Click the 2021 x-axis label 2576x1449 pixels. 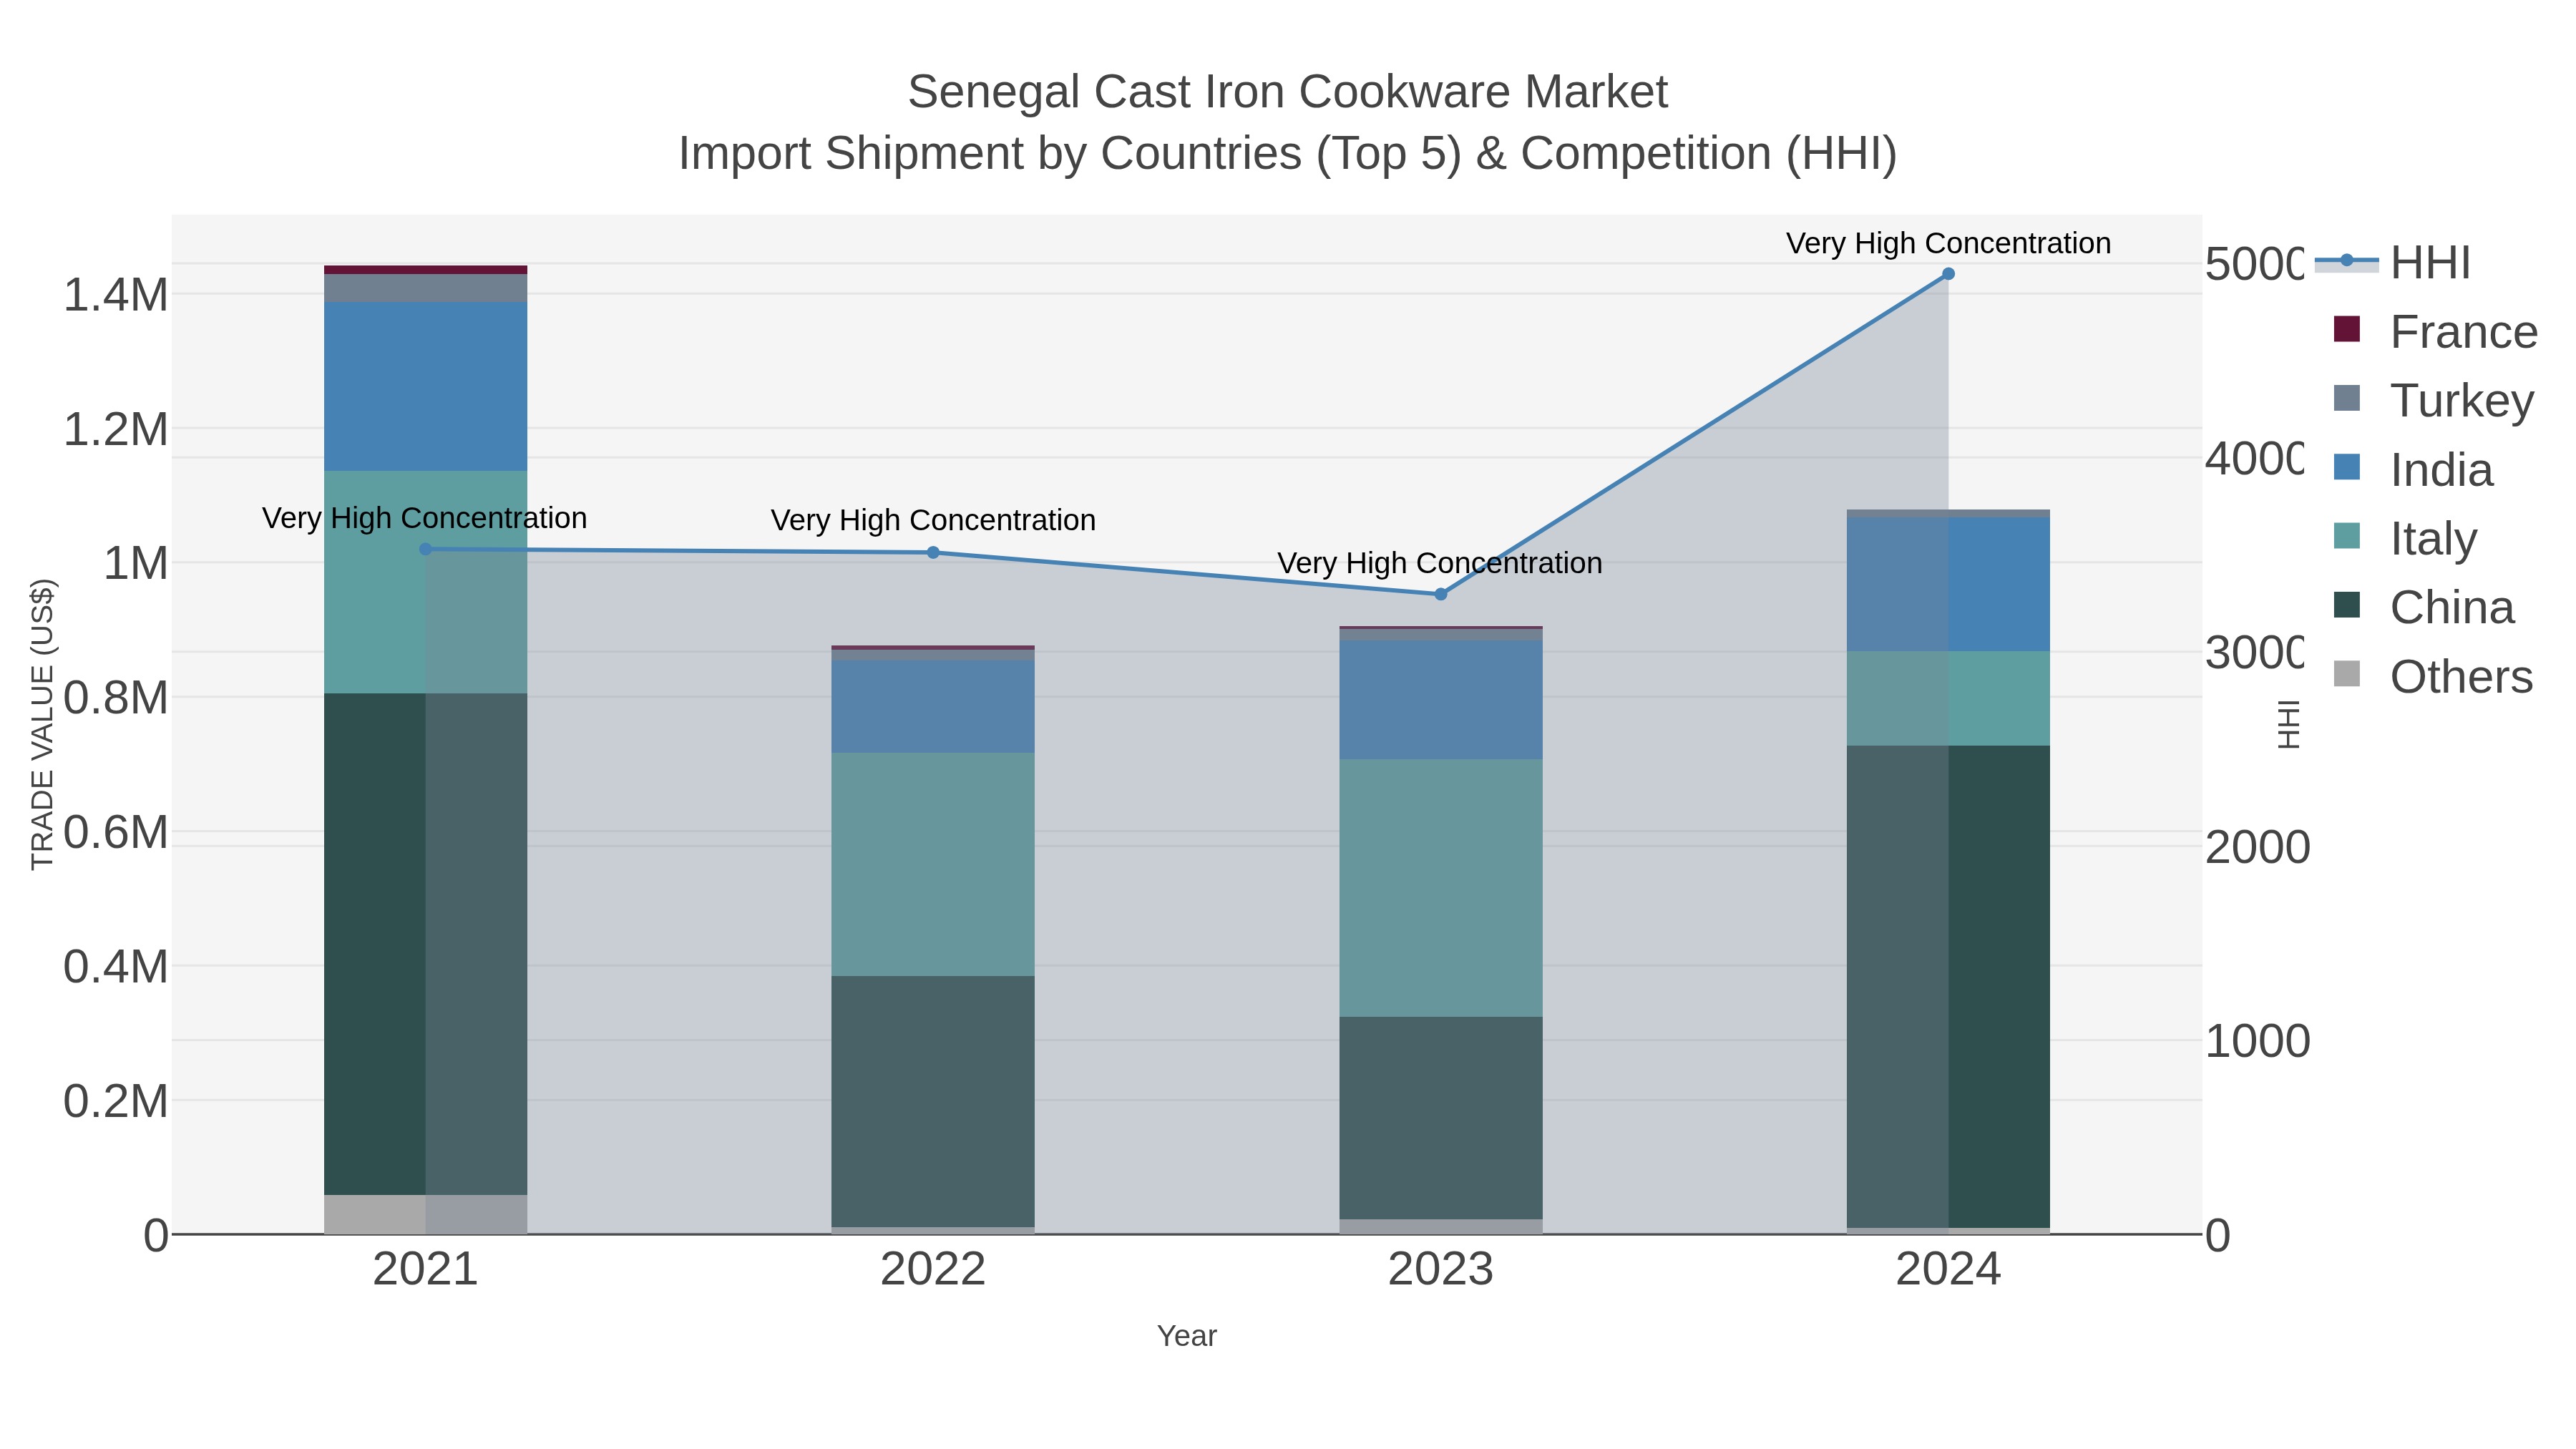(x=425, y=1269)
